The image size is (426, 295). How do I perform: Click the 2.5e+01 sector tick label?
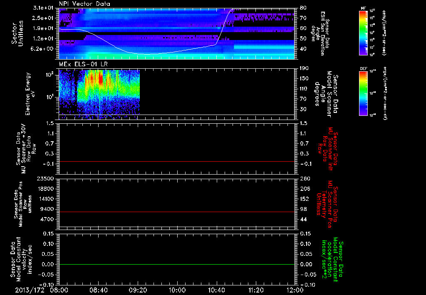pyautogui.click(x=43, y=18)
